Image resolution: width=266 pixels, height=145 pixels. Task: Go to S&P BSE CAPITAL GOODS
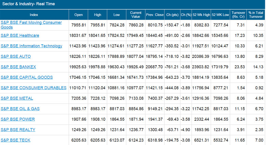pos(27,77)
